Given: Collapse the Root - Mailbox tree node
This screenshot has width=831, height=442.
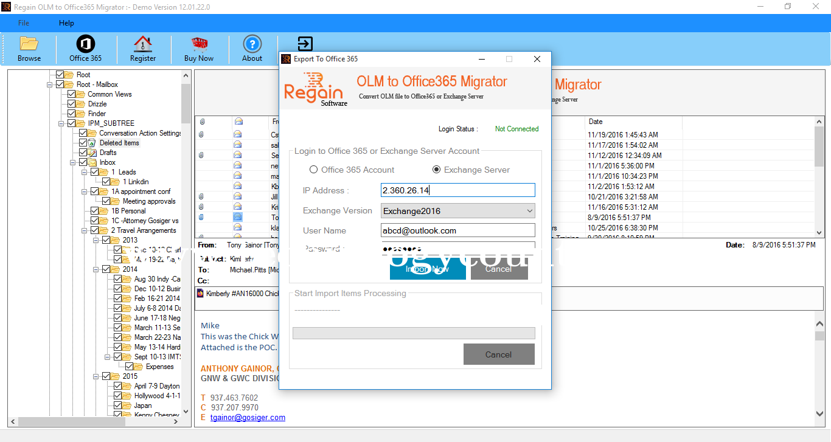Looking at the screenshot, I should pos(50,85).
